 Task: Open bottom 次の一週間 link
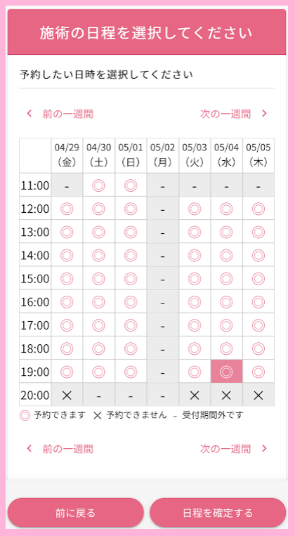click(225, 449)
